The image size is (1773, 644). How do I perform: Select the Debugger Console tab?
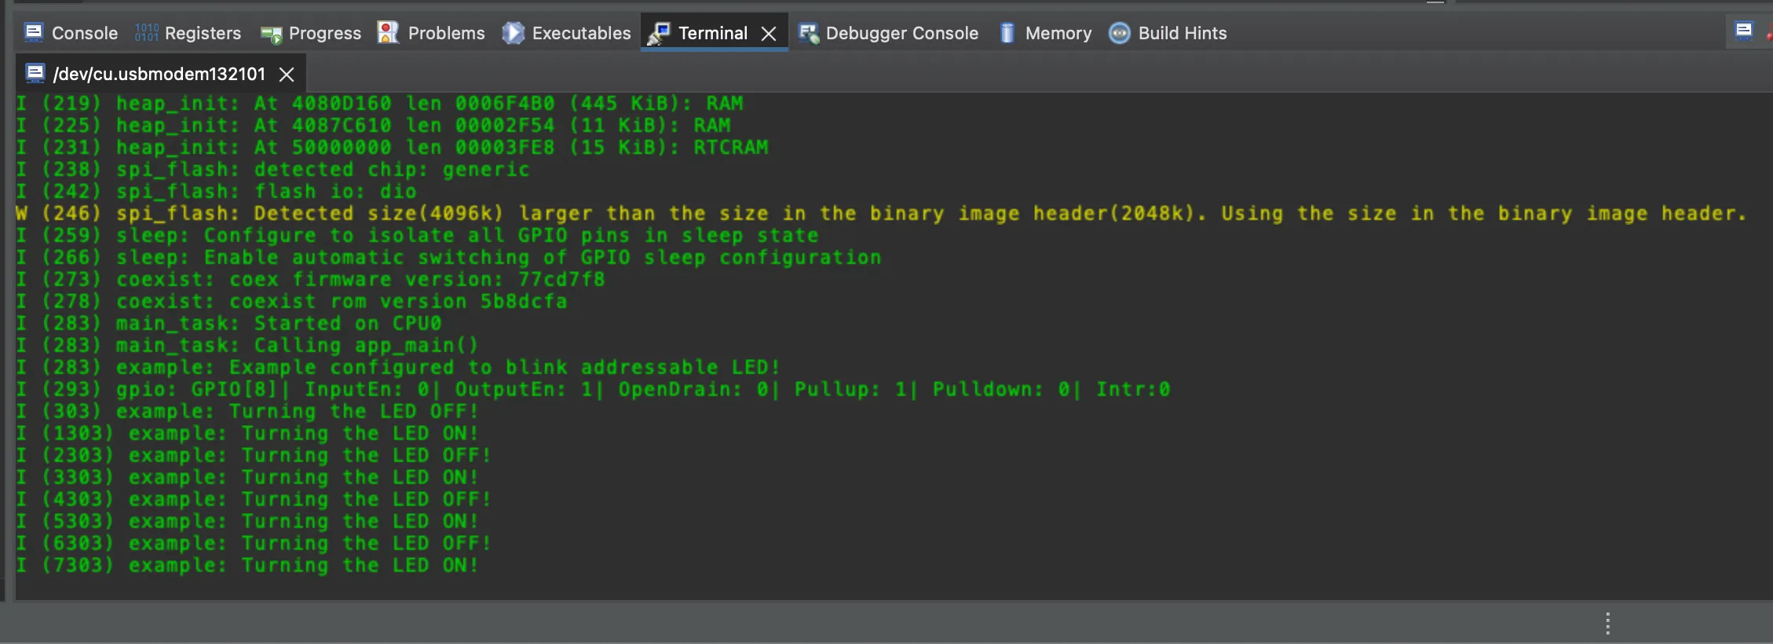(901, 33)
